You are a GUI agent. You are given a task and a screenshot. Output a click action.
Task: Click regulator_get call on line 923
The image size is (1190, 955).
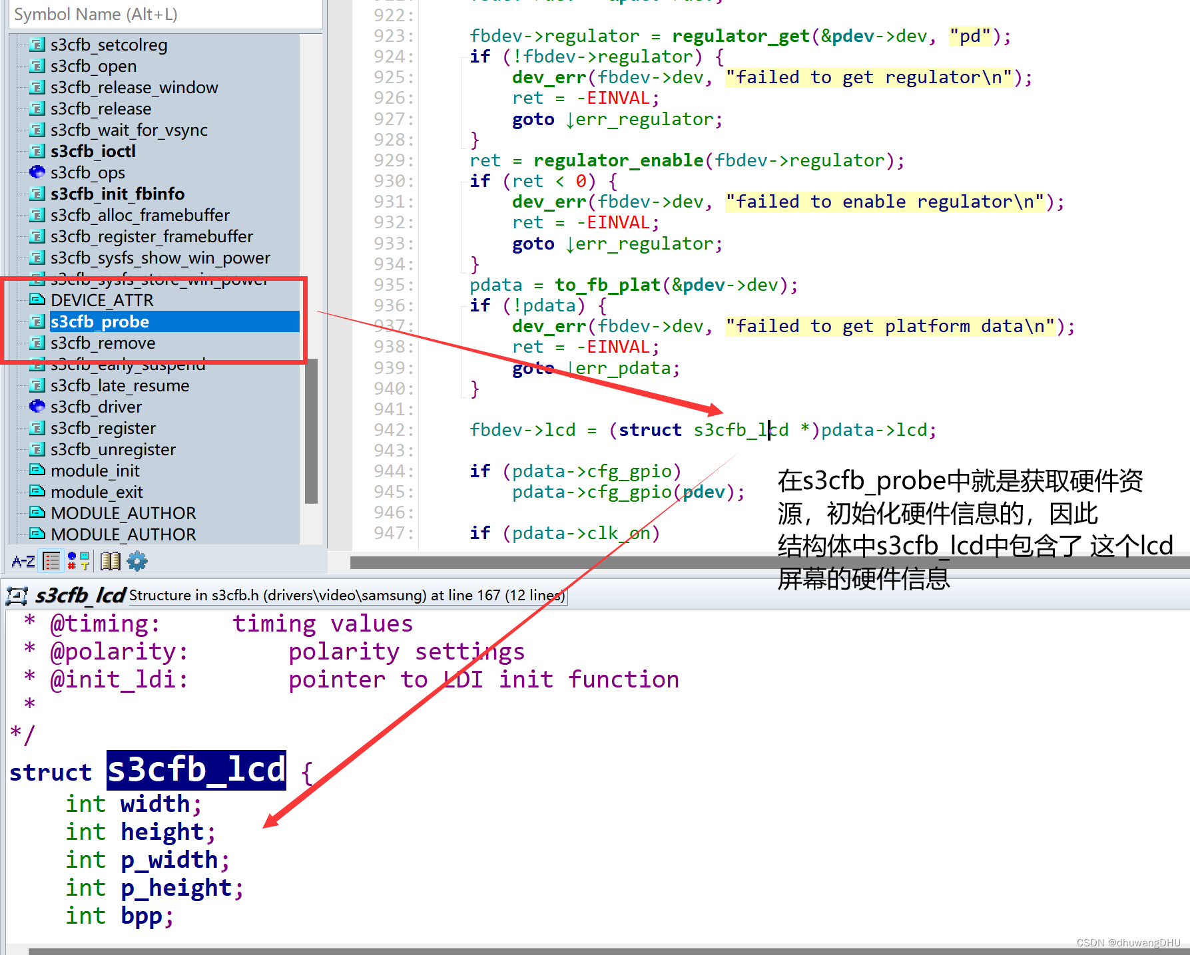(741, 36)
